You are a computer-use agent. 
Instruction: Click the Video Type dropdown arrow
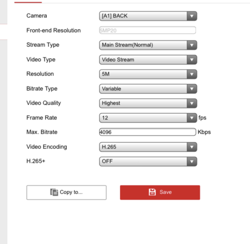[192, 59]
